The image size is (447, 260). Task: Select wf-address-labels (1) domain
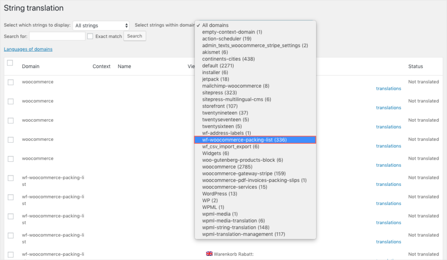pos(255,133)
